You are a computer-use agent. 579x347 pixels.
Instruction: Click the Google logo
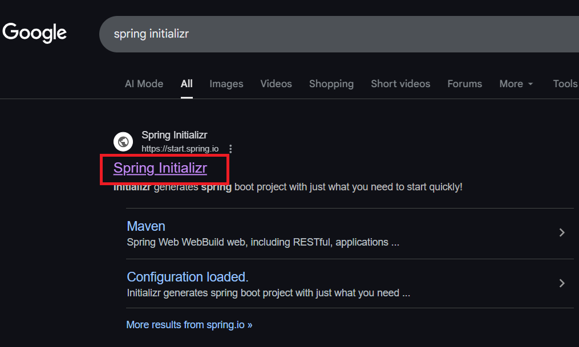(34, 33)
